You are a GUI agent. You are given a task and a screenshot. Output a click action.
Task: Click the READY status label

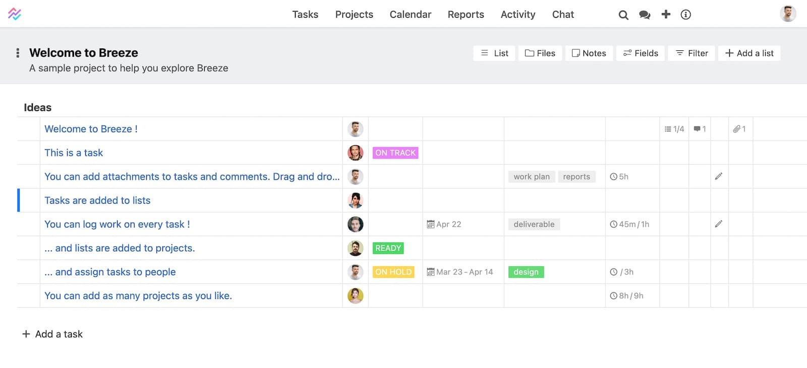pos(388,248)
